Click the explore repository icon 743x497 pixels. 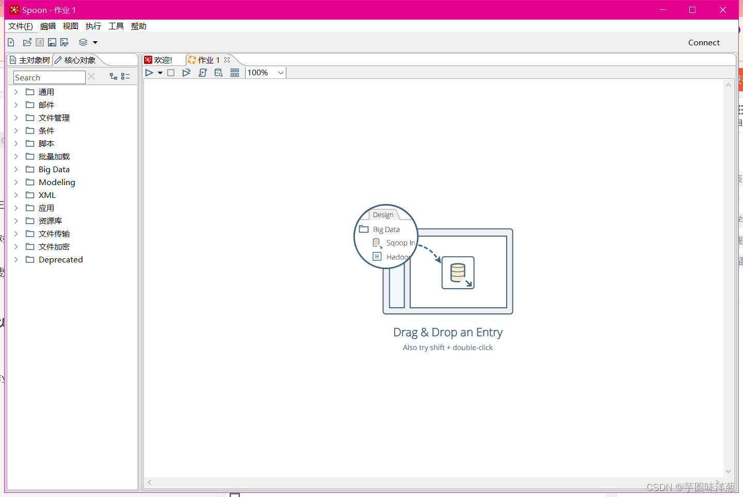[x=40, y=42]
